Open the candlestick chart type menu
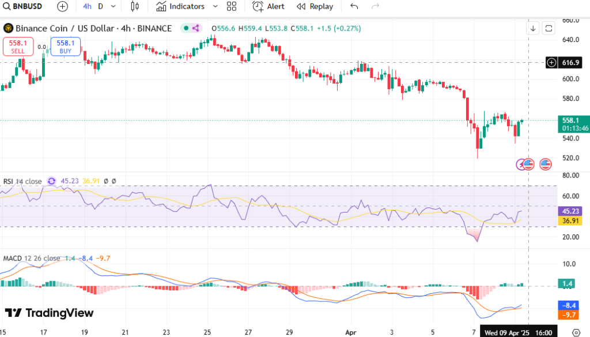The image size is (590, 337). tap(135, 6)
